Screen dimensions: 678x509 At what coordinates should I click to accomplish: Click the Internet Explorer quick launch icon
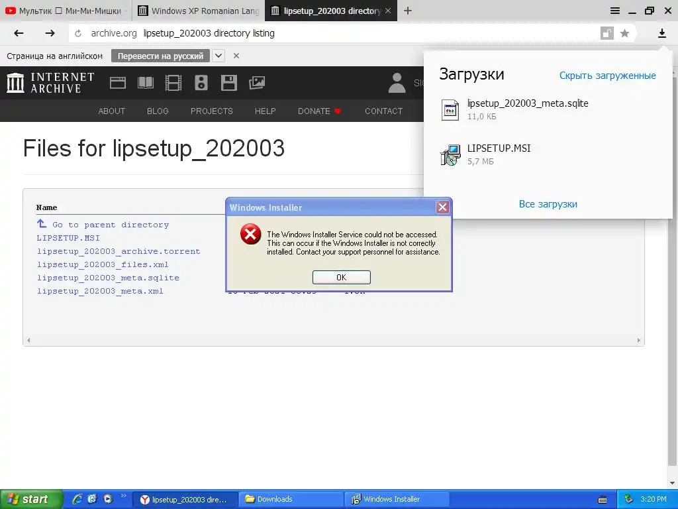point(77,499)
